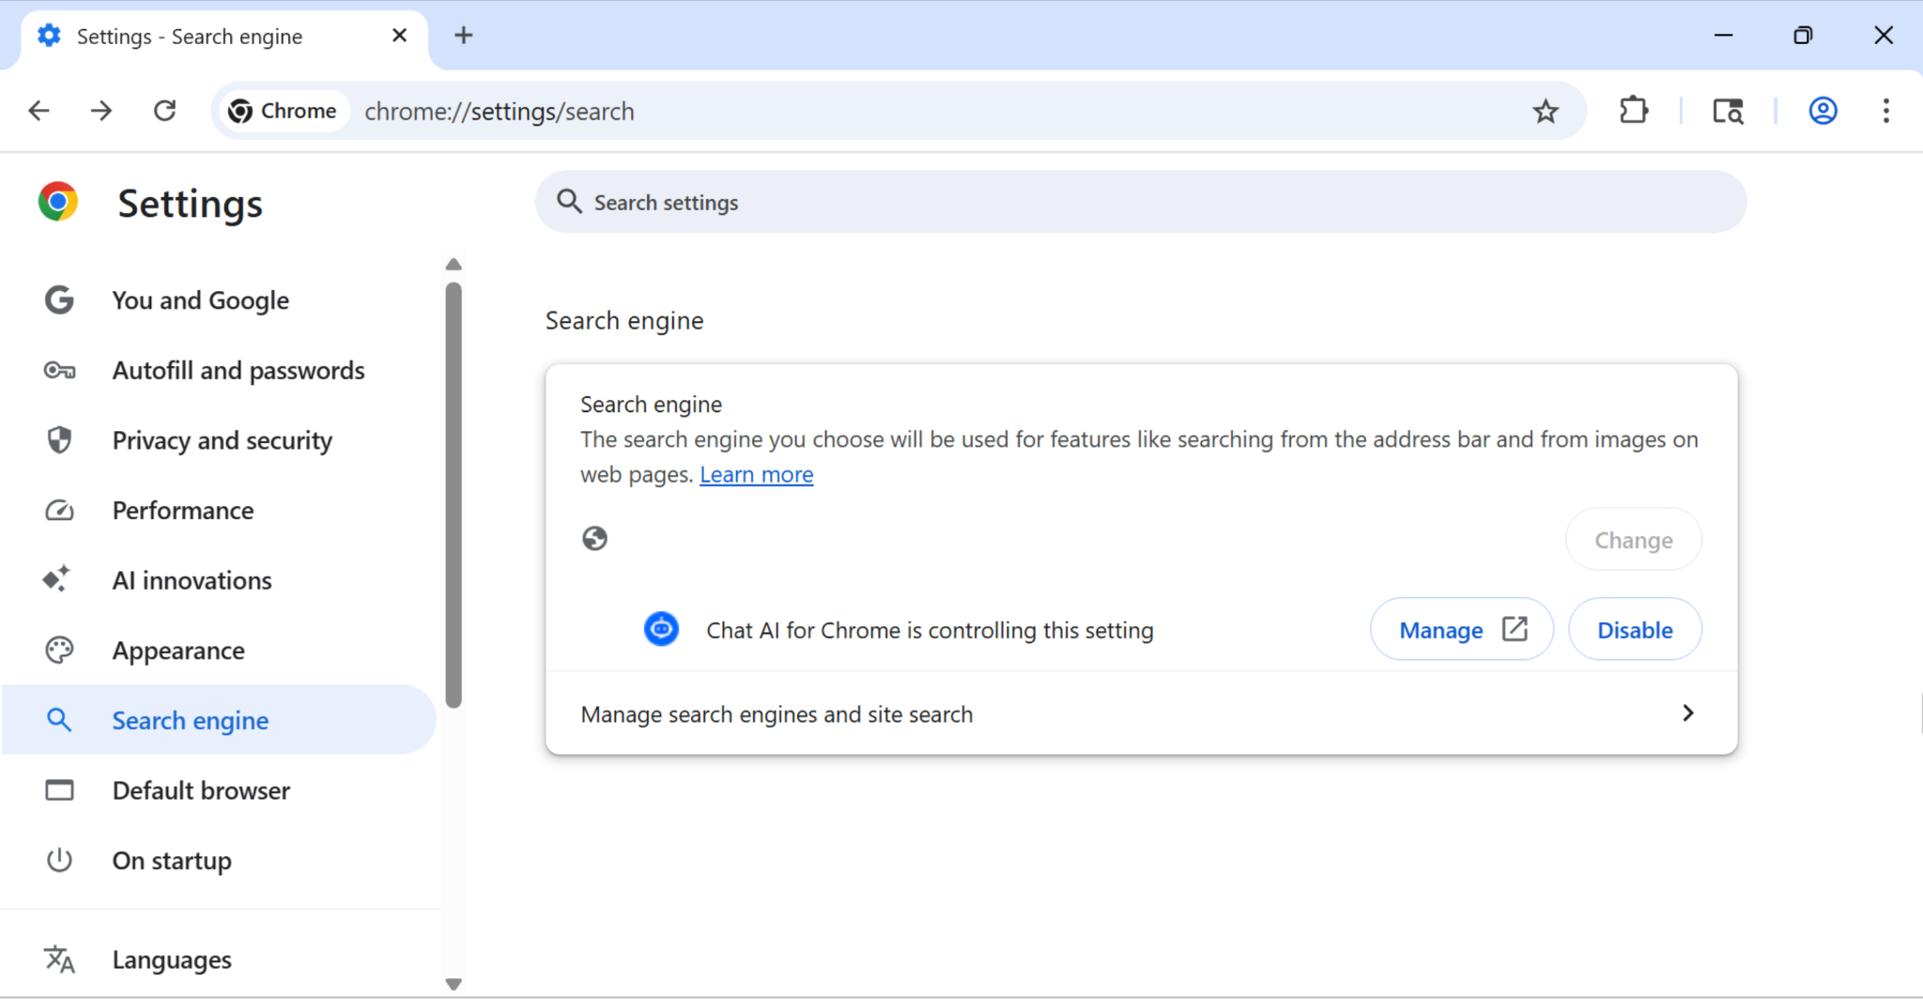Restore down the Chrome window
The height and width of the screenshot is (999, 1923).
tap(1803, 36)
